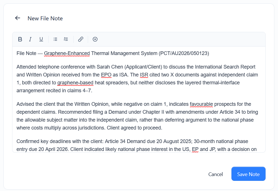The image size is (278, 191).
Task: Click the 'New File Note' heading
Action: tap(45, 18)
